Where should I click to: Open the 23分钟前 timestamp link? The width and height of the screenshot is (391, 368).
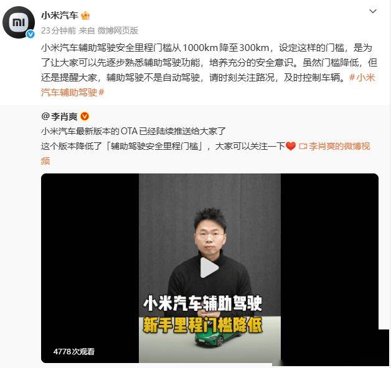pyautogui.click(x=59, y=30)
